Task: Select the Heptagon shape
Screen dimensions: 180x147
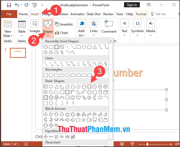Action: [x=95, y=87]
